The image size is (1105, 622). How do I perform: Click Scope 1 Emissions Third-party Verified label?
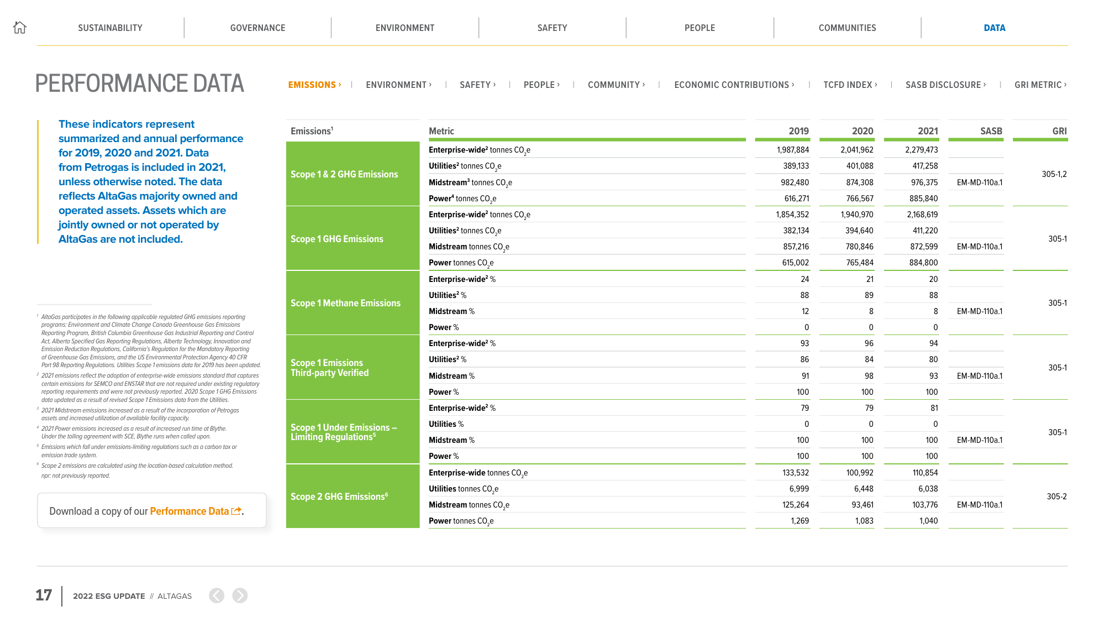330,368
